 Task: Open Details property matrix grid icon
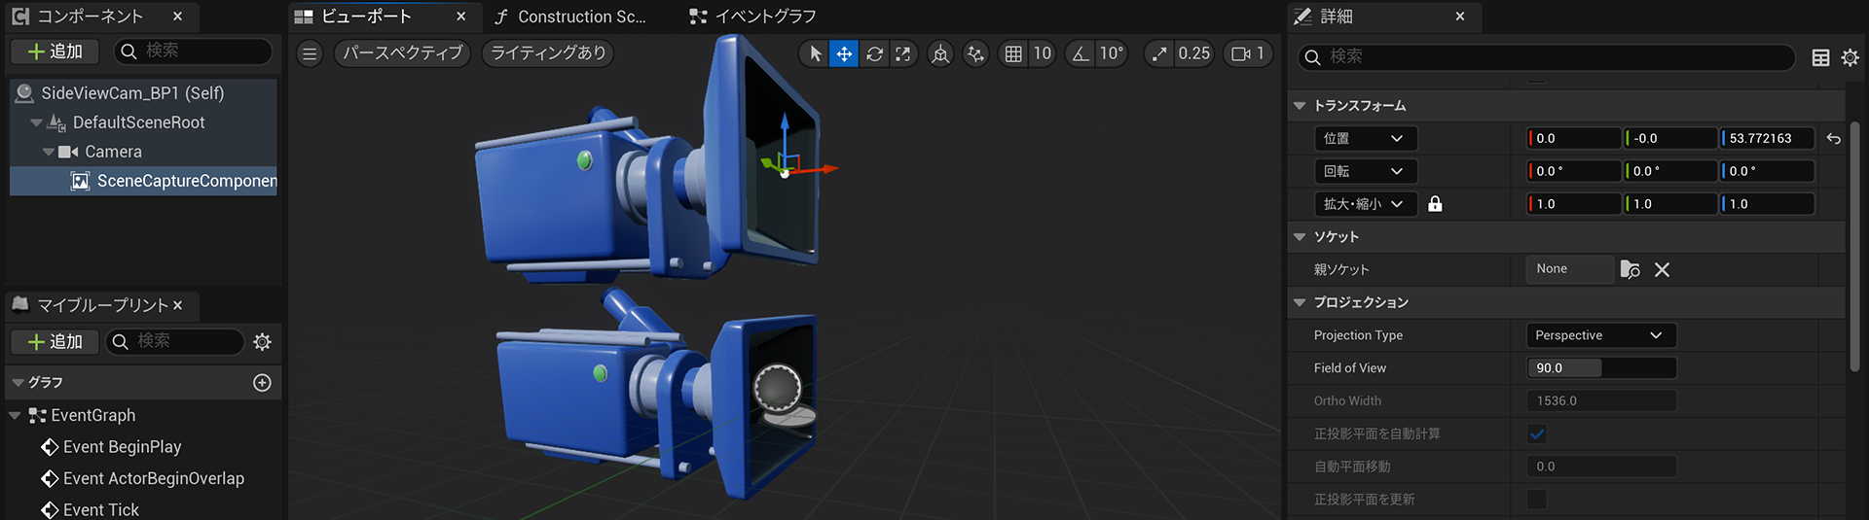click(1820, 58)
